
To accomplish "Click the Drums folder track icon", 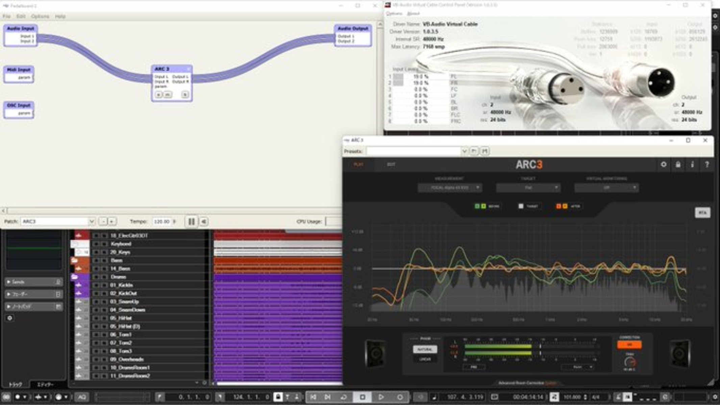I will (75, 277).
